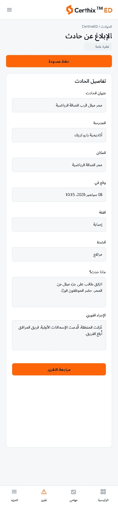Image resolution: width=118 pixels, height=505 pixels.
Task: Open the الشدة dropdown showing مرتفع
Action: (x=59, y=254)
